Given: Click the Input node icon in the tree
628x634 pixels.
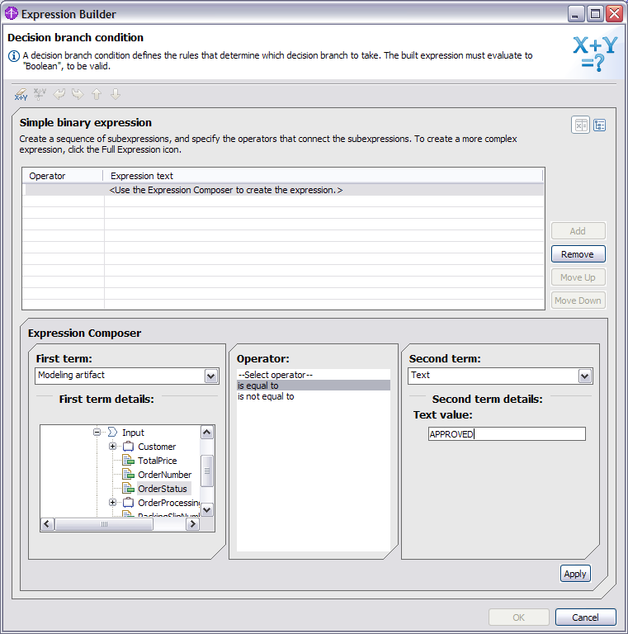Looking at the screenshot, I should click(x=112, y=433).
